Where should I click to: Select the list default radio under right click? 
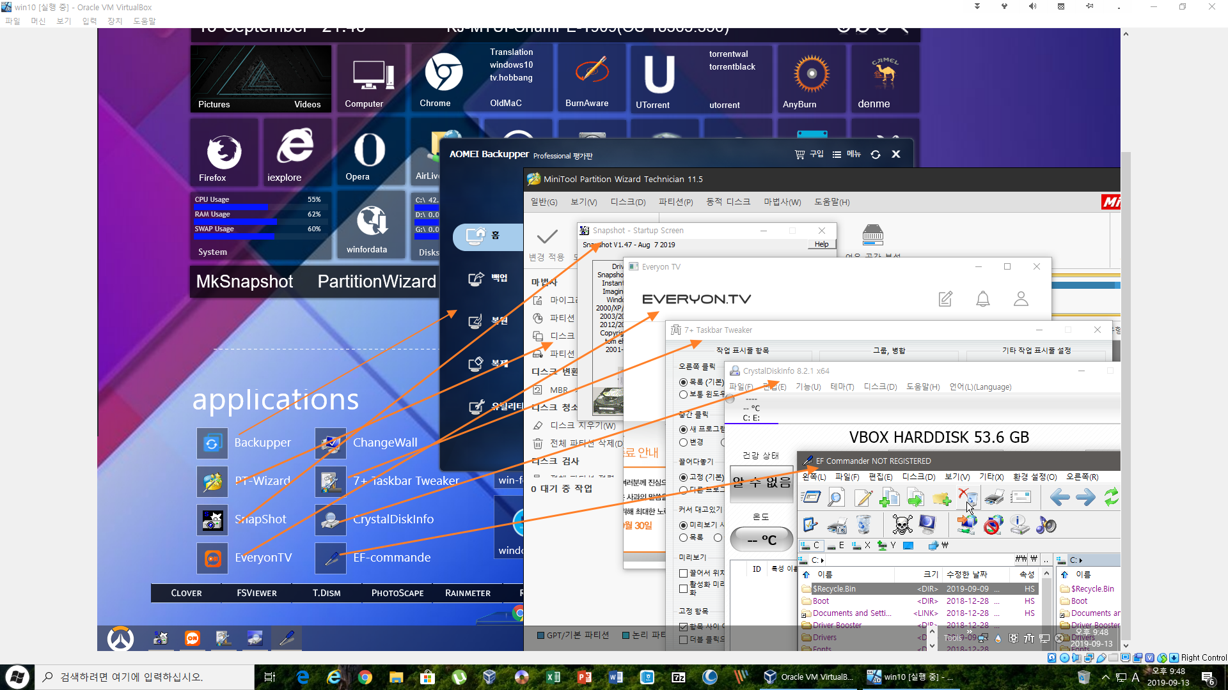(683, 382)
